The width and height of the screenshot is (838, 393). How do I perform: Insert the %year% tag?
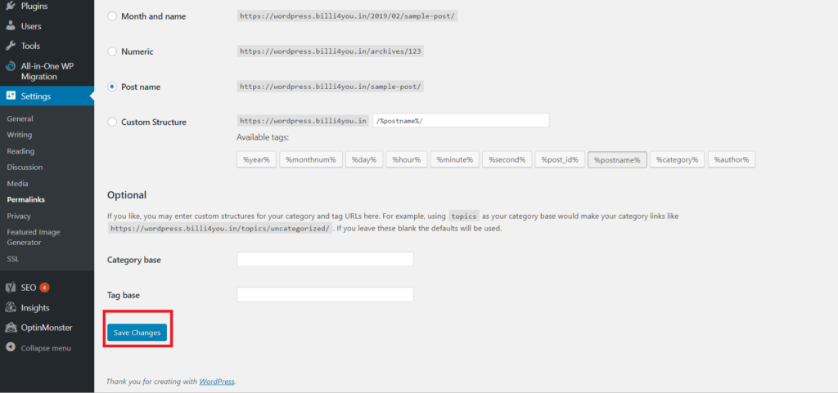(256, 159)
